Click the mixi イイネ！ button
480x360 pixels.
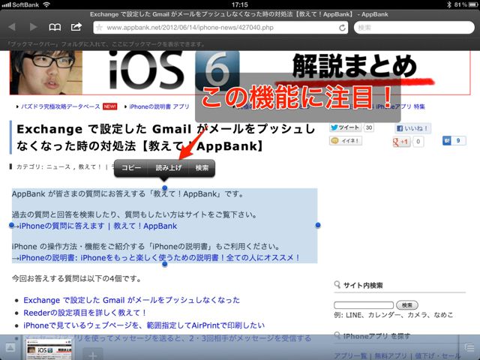[346, 140]
